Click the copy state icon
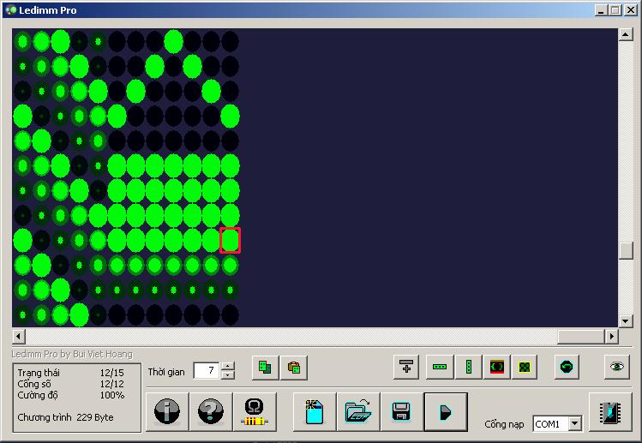The height and width of the screenshot is (443, 642). click(x=266, y=368)
